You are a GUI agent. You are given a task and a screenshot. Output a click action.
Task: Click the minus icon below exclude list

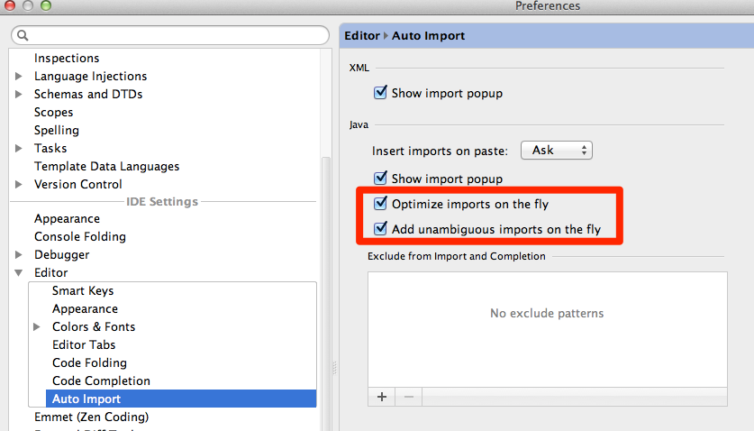407,397
